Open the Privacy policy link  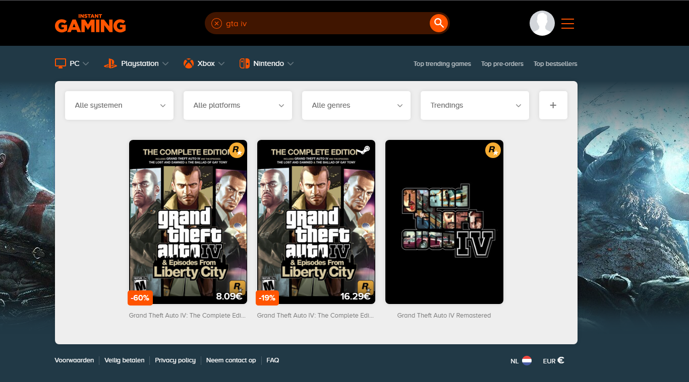click(x=175, y=360)
